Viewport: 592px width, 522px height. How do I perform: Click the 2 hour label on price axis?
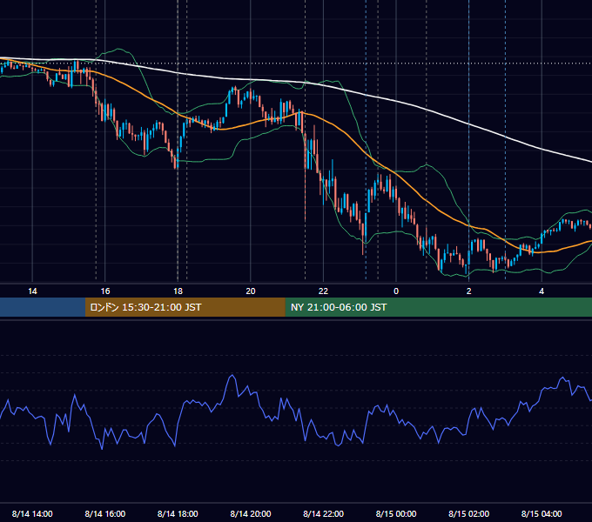pos(469,291)
